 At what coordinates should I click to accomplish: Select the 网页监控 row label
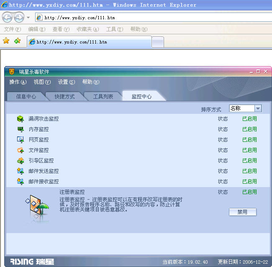pos(38,140)
